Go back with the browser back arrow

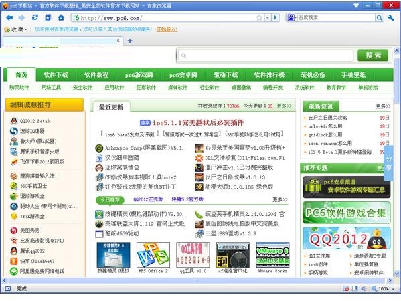9,17
